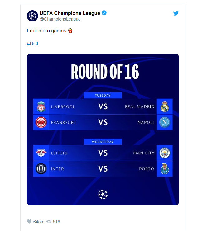The image size is (207, 231).
Task: Select the RB Leipzig bulls logo
Action: [x=41, y=153]
